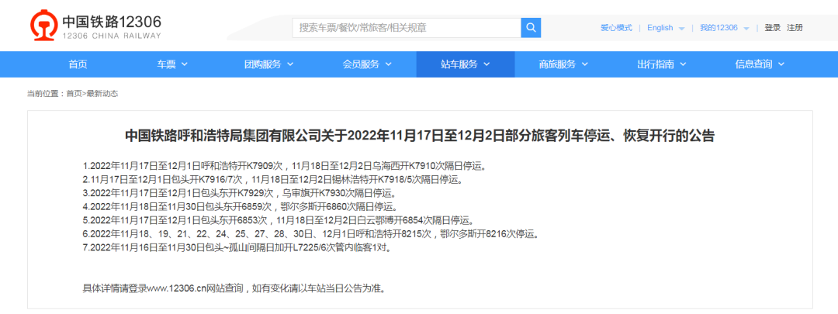Expand the 出行指南 menu chevron

(x=683, y=64)
